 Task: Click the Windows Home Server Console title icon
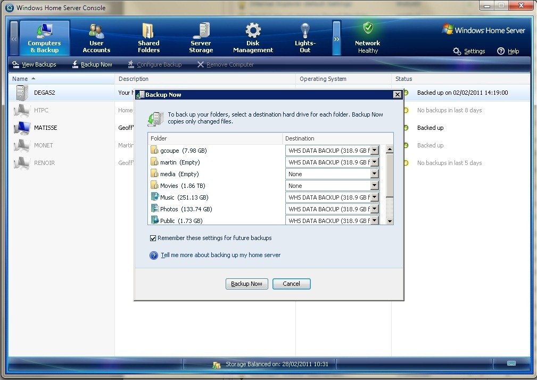pyautogui.click(x=10, y=7)
